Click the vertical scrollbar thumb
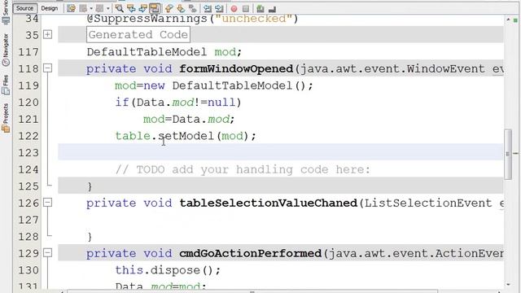The image size is (521, 293). pos(508,154)
